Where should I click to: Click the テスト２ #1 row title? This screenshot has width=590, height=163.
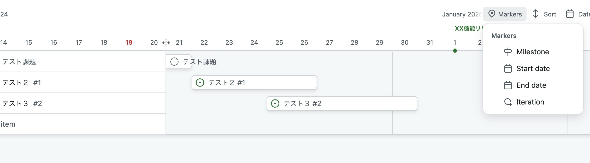[x=21, y=83]
